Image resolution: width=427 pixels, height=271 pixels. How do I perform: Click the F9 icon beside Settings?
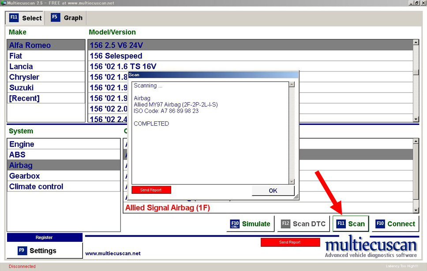tap(22, 251)
